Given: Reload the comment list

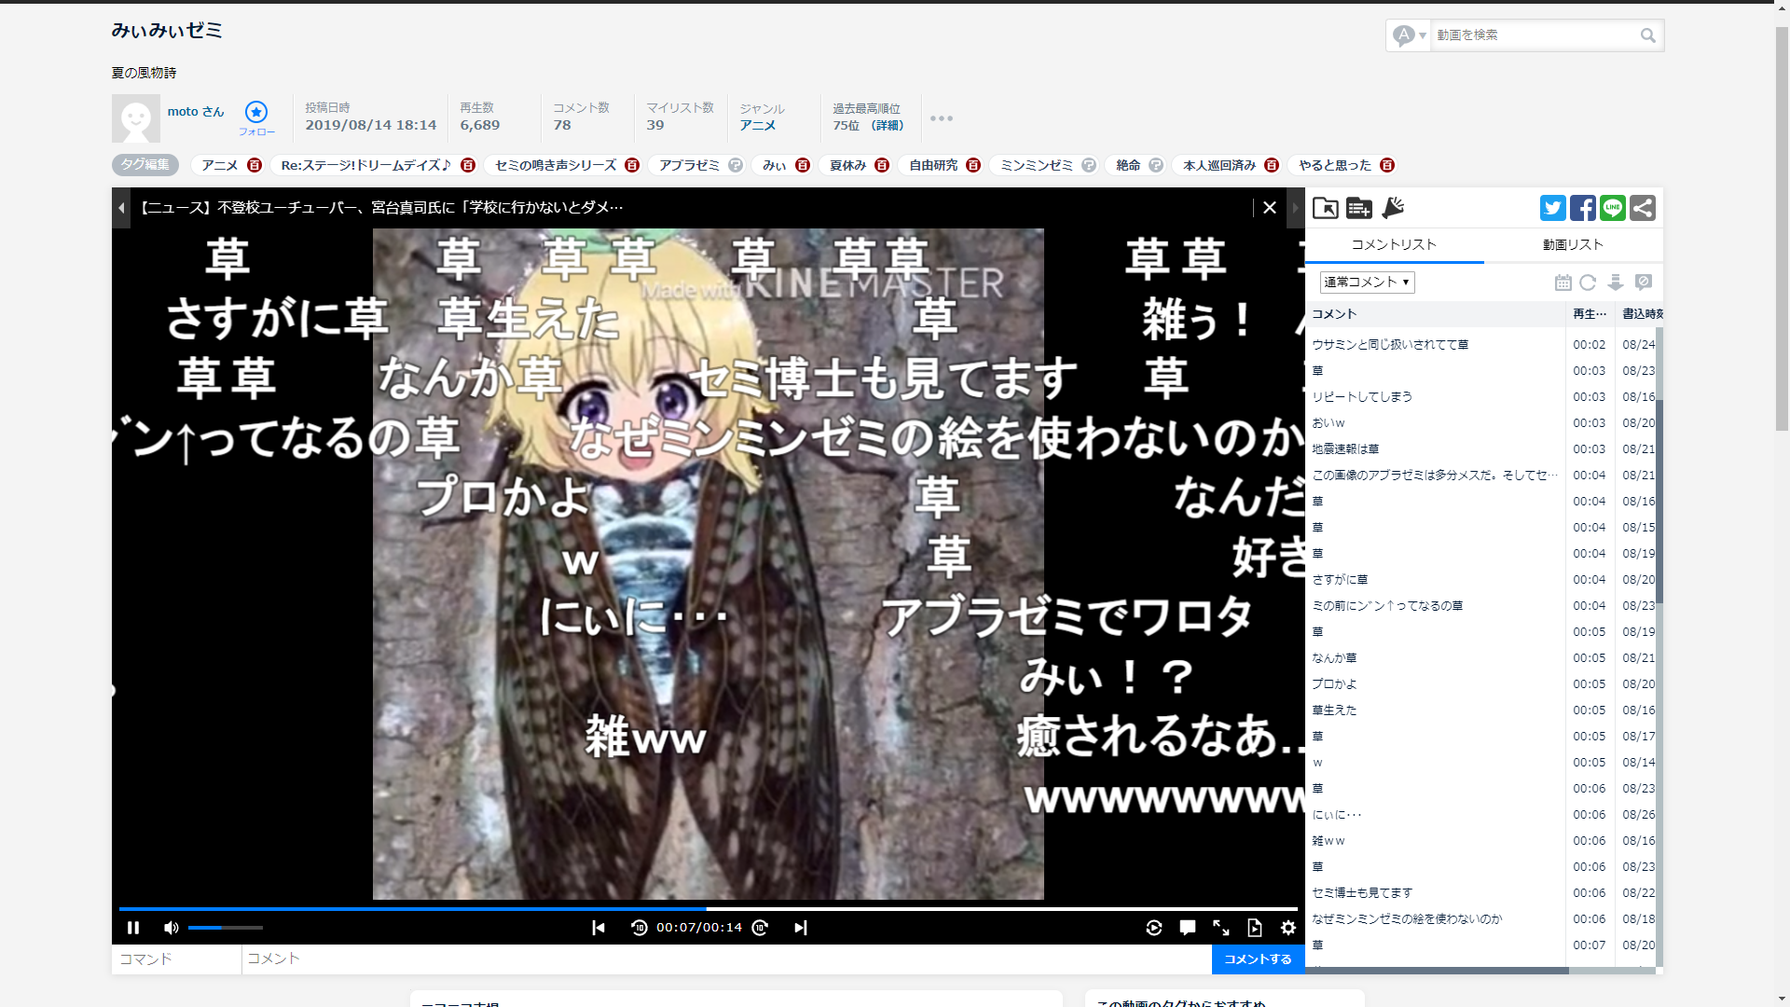Looking at the screenshot, I should [x=1588, y=282].
